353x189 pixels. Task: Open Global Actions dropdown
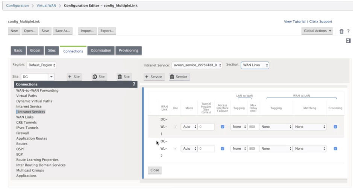[x=317, y=31]
